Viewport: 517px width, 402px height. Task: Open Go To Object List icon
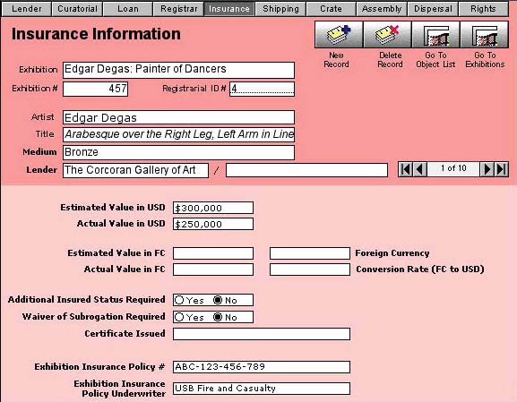pos(435,35)
